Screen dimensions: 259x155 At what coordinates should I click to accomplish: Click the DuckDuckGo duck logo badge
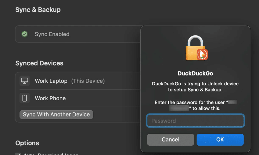pyautogui.click(x=202, y=55)
